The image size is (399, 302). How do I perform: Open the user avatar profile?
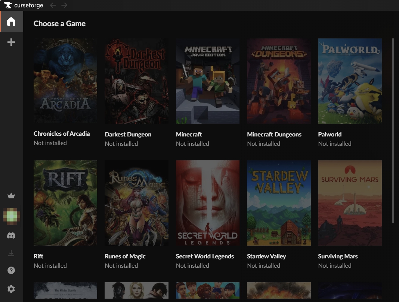coord(12,216)
